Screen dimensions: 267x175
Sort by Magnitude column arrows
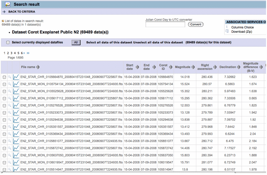pyautogui.click(x=193, y=67)
